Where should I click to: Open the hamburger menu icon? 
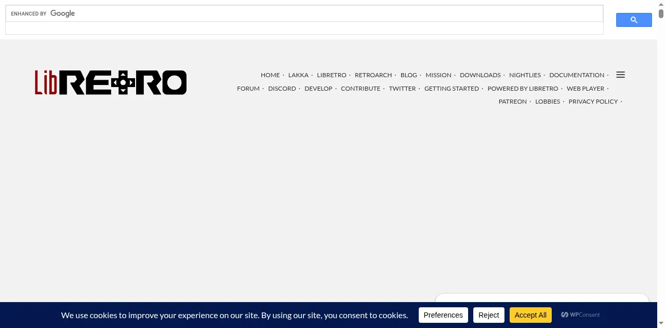point(620,75)
